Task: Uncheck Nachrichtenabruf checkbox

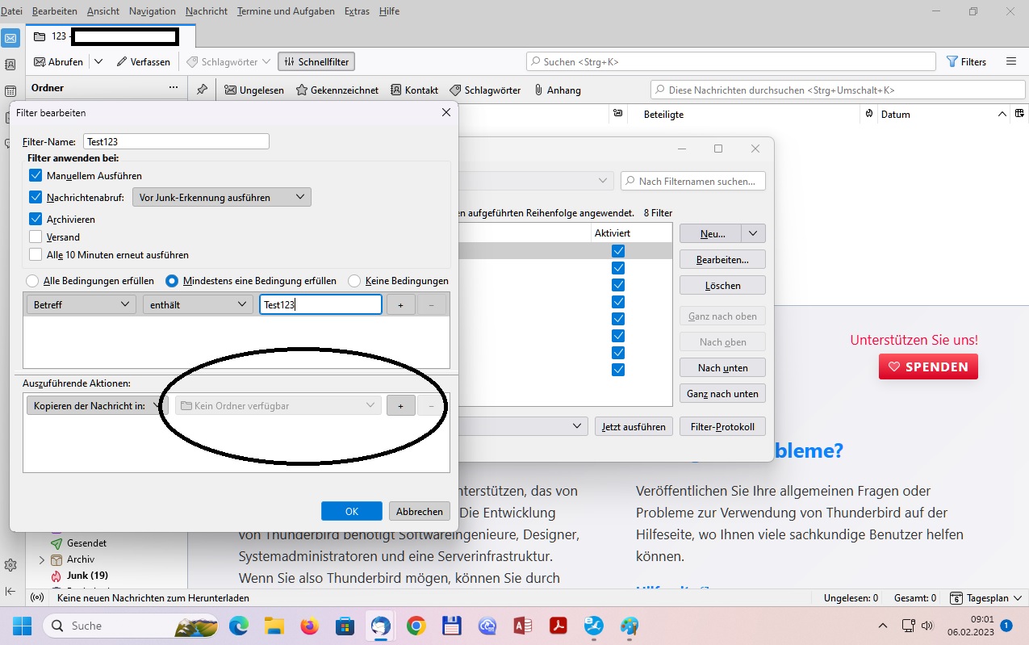Action: tap(36, 197)
